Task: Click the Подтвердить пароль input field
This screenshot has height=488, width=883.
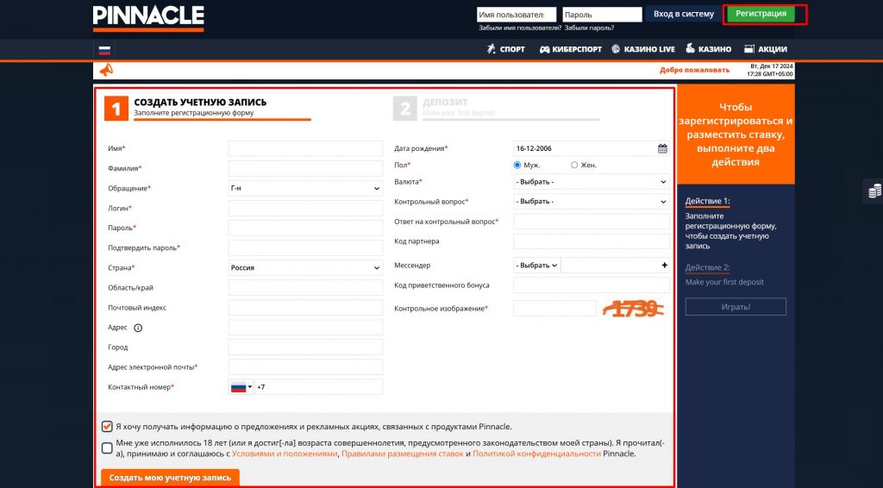Action: point(305,247)
